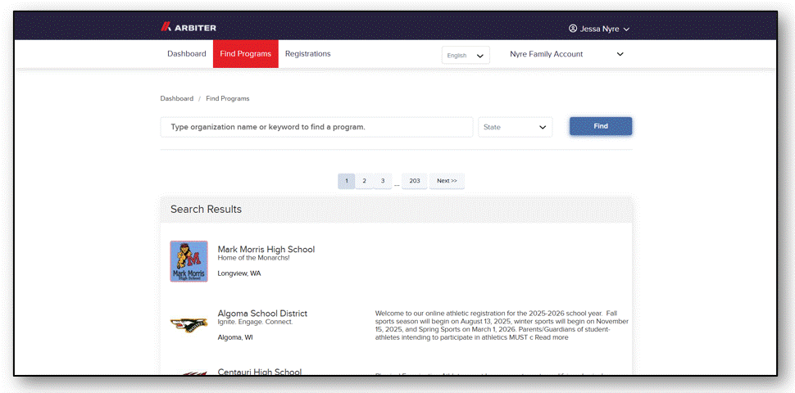
Task: Open the Mark Morris High School result
Action: 266,249
